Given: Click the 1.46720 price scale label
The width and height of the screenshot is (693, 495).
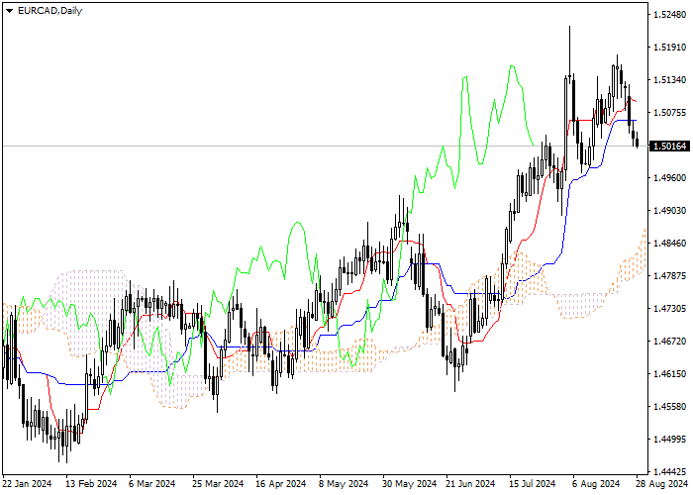Looking at the screenshot, I should coord(669,341).
